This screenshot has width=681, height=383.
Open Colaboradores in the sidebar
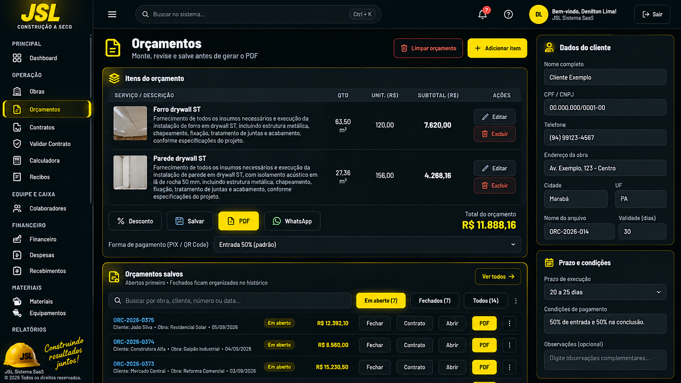point(47,208)
